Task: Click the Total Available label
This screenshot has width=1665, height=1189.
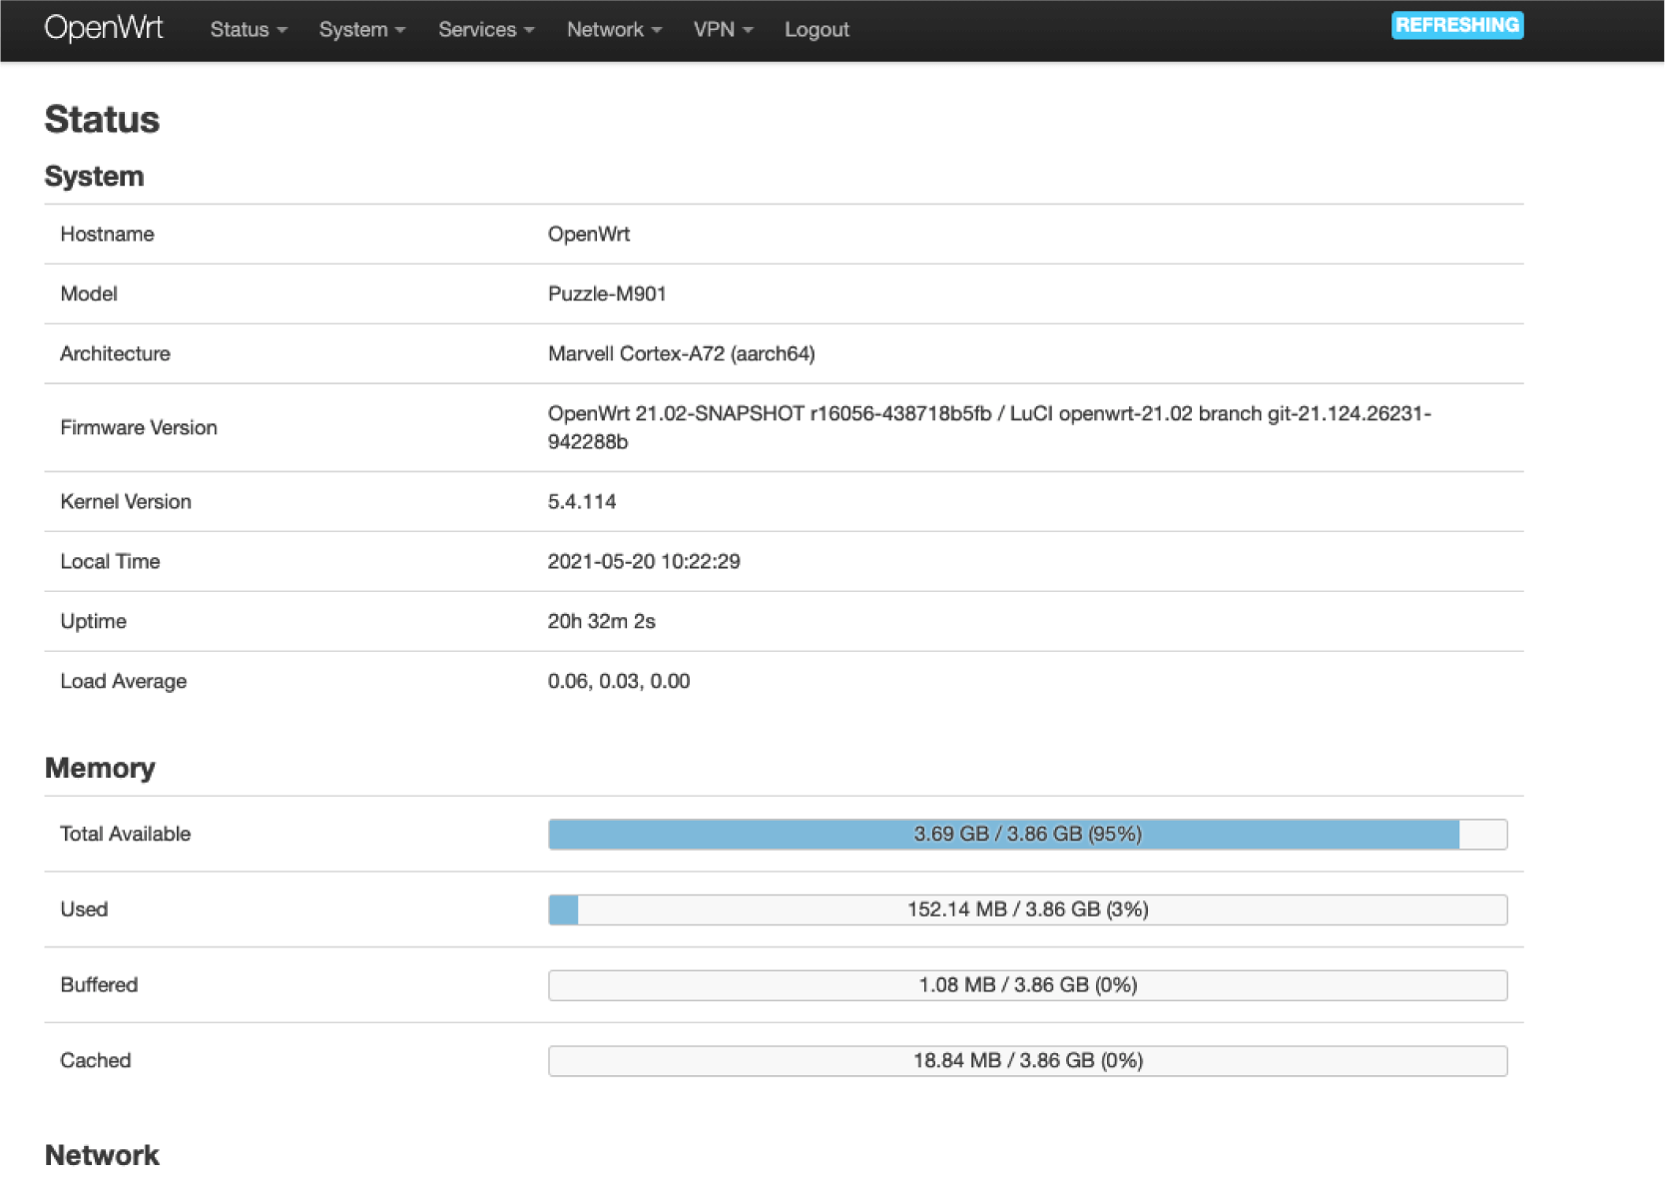Action: pos(125,835)
